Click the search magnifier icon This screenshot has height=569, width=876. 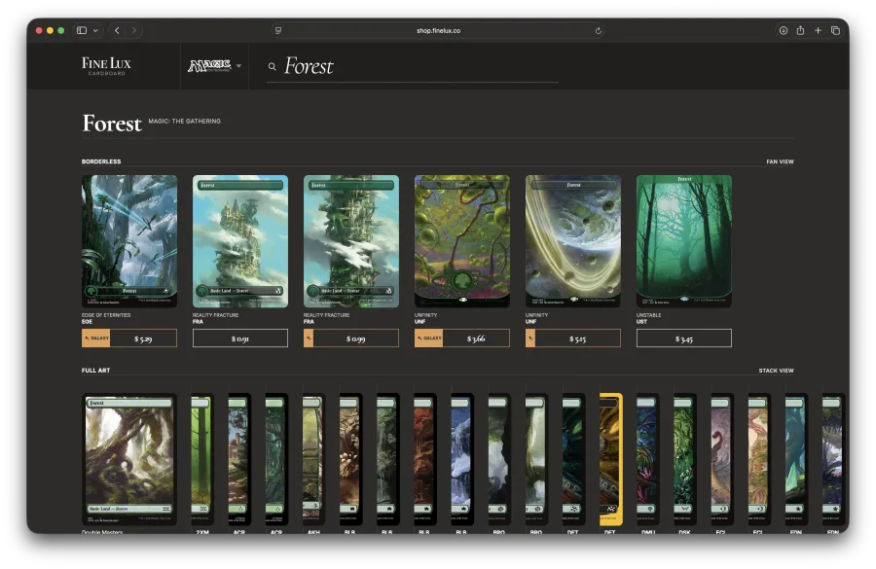pos(273,66)
